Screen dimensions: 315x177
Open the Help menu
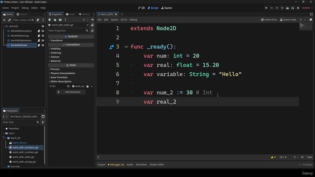43,8
